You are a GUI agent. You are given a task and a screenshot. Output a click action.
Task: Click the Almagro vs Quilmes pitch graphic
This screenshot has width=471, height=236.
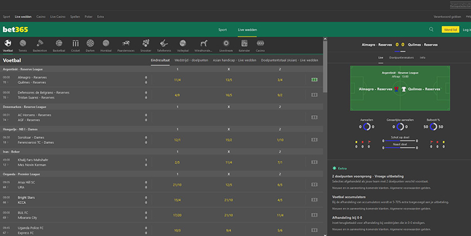400,88
